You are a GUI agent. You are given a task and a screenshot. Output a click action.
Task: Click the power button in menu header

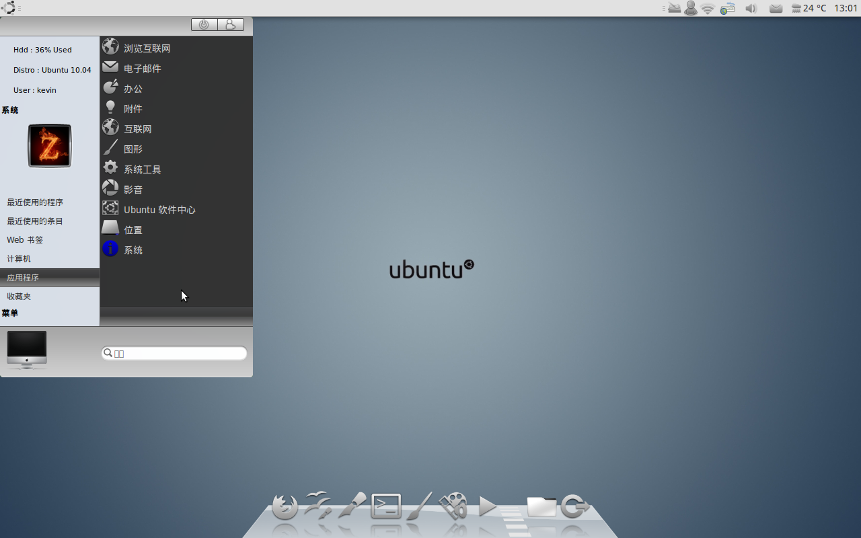(x=204, y=24)
